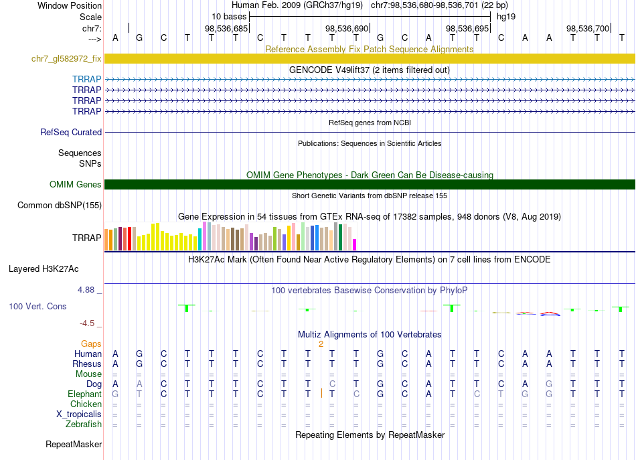Open PhyloP Basewise Conservation track title
Image resolution: width=636 pixels, height=460 pixels.
[369, 290]
